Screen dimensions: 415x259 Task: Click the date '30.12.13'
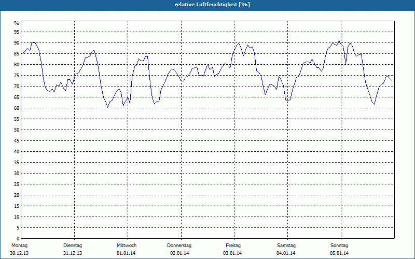[19, 253]
